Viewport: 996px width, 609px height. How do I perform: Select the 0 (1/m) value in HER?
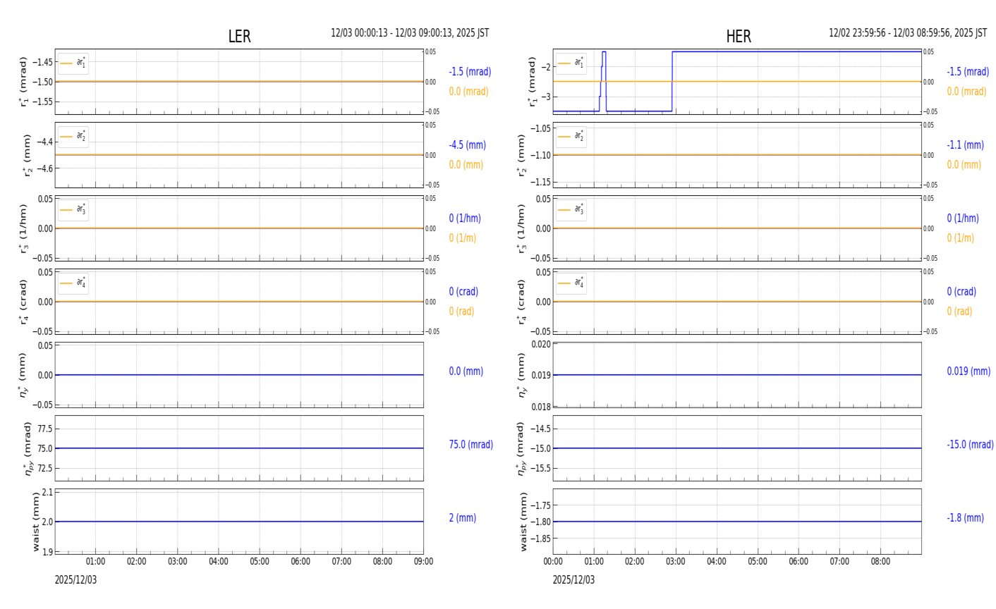point(960,238)
